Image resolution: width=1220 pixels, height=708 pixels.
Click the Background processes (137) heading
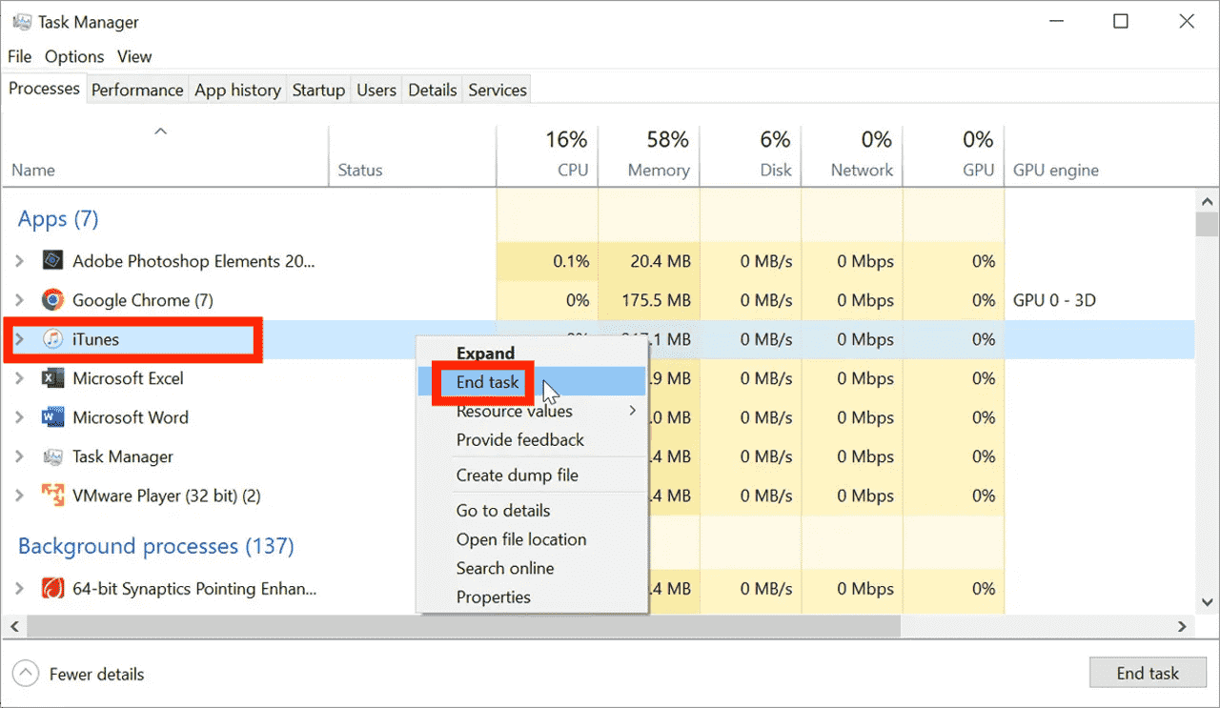[x=156, y=546]
